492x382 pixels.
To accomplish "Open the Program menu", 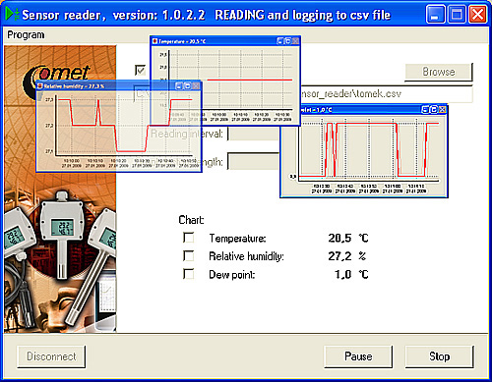I will click(26, 34).
